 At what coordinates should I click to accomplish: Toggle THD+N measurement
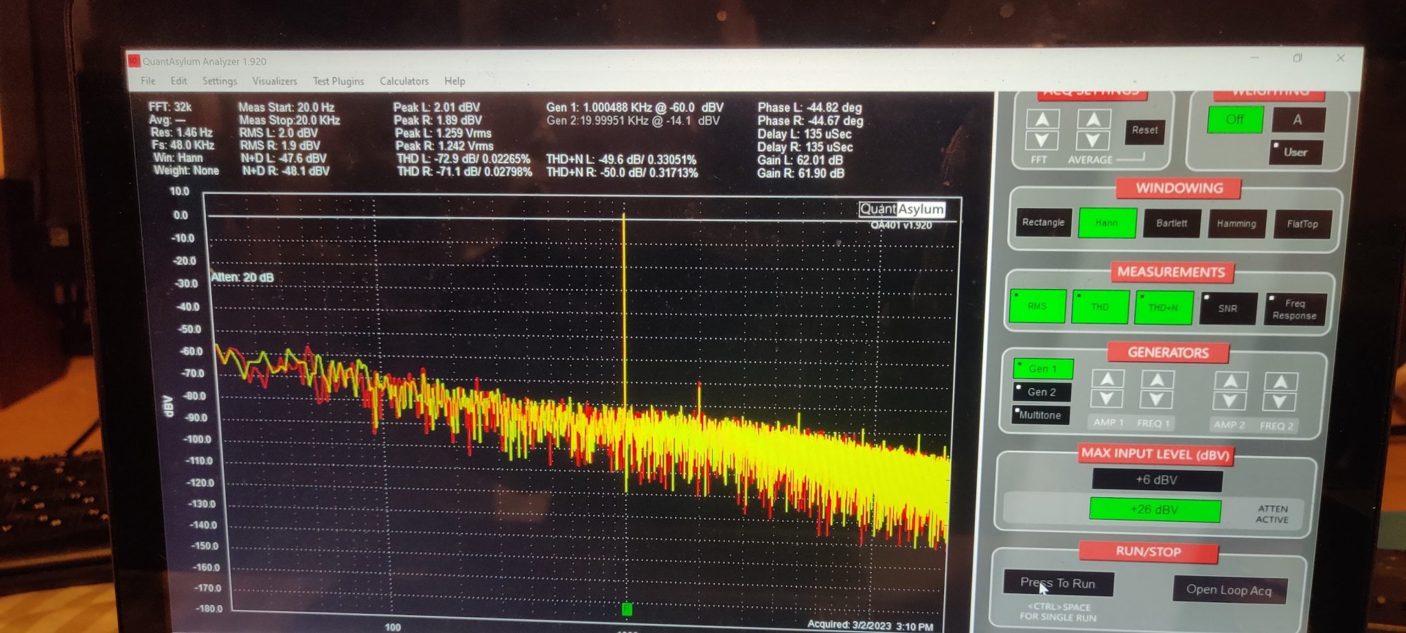point(1164,308)
